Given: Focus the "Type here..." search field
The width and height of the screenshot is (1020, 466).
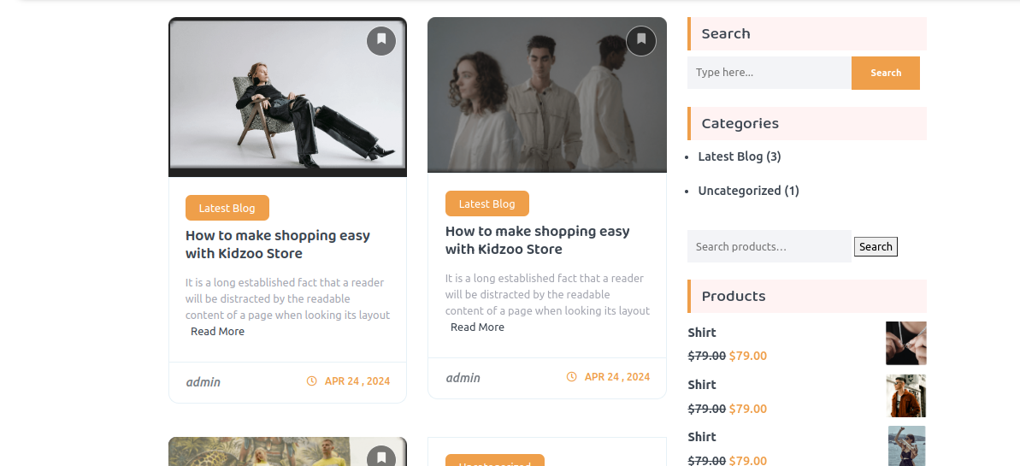Looking at the screenshot, I should pyautogui.click(x=769, y=73).
